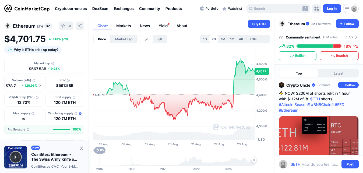The height and width of the screenshot is (173, 363).
Task: Open the News tab
Action: 145,26
